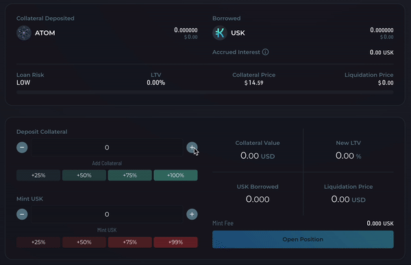Select +50% Mint USK option
The width and height of the screenshot is (411, 265).
click(84, 242)
